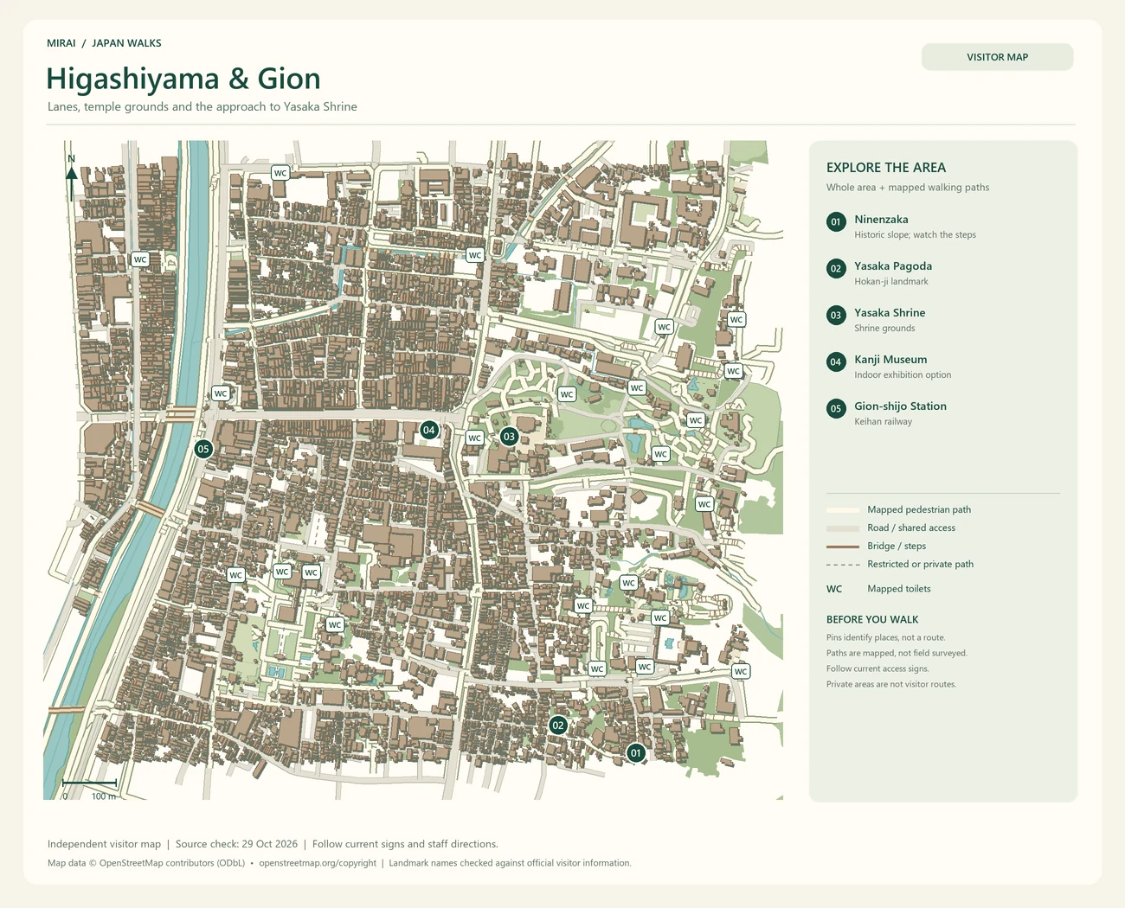Image resolution: width=1125 pixels, height=908 pixels.
Task: Click the VISITOR MAP button
Action: [x=998, y=57]
